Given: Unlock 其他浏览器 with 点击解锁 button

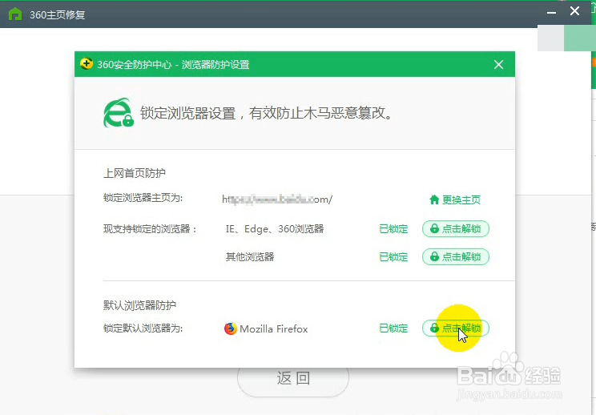Looking at the screenshot, I should (455, 257).
